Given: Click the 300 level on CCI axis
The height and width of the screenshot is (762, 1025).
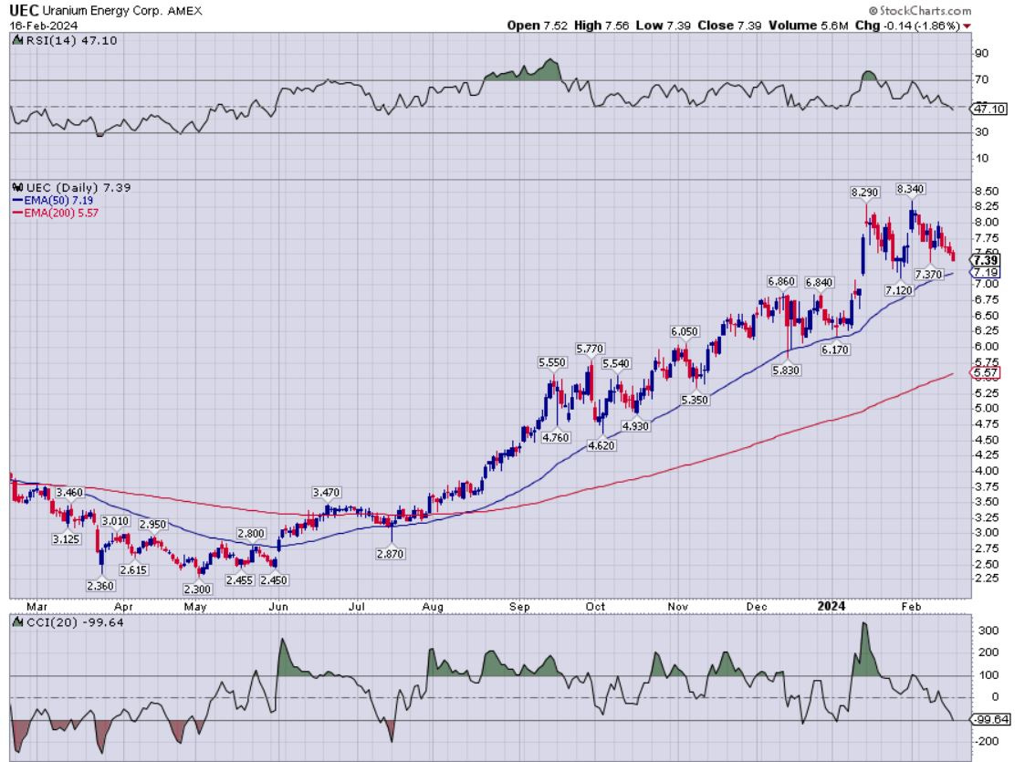Looking at the screenshot, I should (988, 631).
